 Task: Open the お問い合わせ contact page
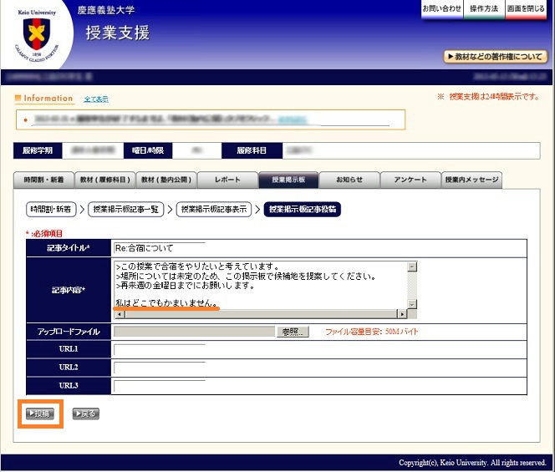441,8
